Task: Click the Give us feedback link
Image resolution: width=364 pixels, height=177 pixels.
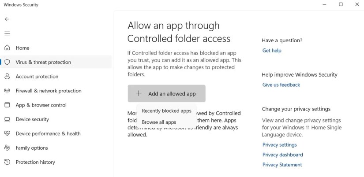Action: [281, 85]
